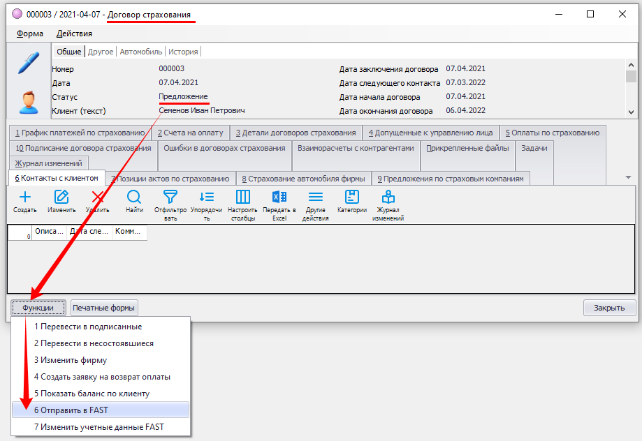Open the Печатные формы button menu
The image size is (642, 441).
click(x=104, y=308)
